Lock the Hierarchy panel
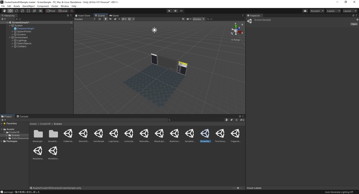Screen dimensions: 359x194 coord(68,16)
